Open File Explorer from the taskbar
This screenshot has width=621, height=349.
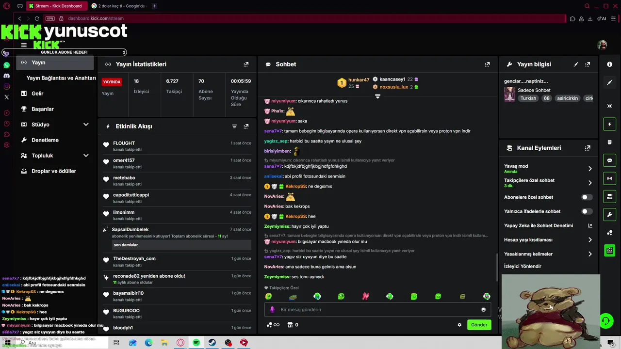click(x=164, y=343)
